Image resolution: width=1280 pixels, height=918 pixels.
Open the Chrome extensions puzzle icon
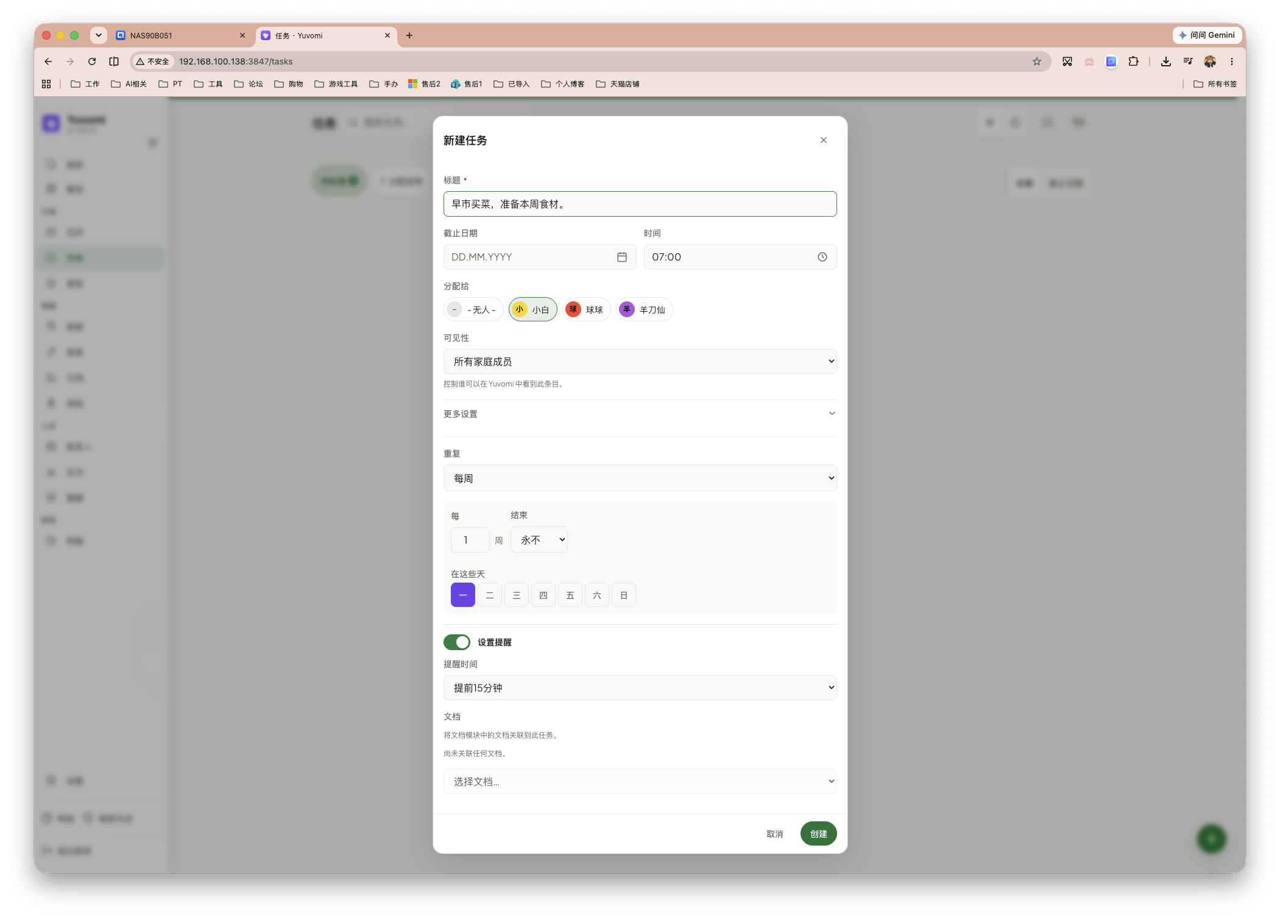coord(1133,61)
